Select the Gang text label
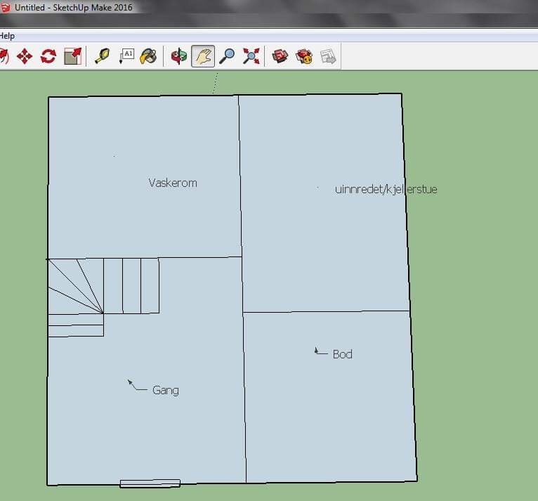The height and width of the screenshot is (501, 538). [165, 390]
